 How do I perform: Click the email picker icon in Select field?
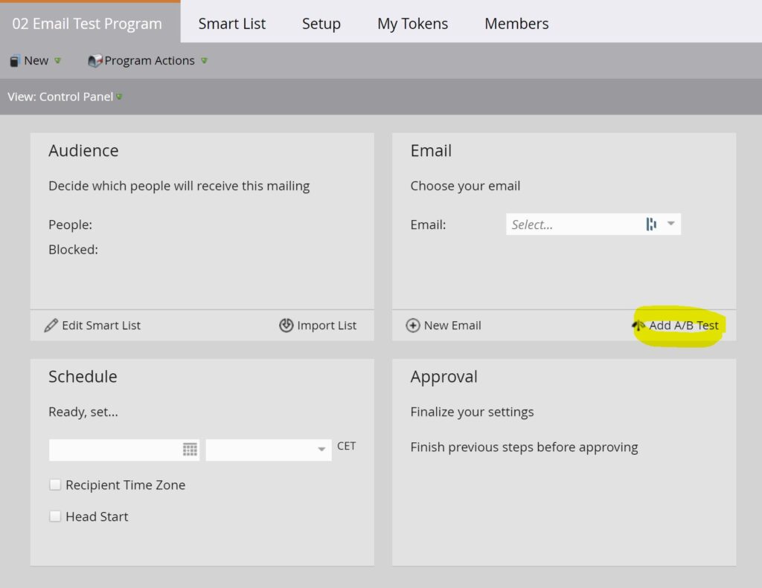[651, 224]
